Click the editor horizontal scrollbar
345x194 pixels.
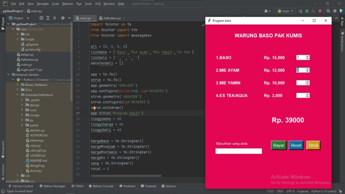coord(126,176)
